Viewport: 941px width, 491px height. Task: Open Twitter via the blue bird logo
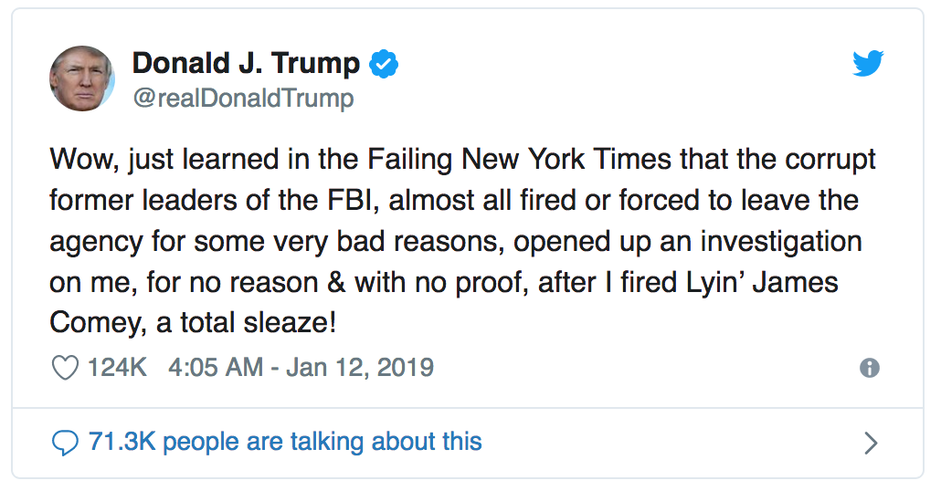coord(868,64)
